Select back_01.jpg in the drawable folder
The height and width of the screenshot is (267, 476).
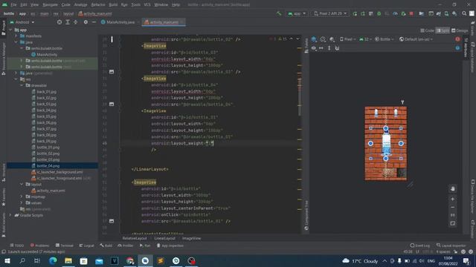[46, 92]
